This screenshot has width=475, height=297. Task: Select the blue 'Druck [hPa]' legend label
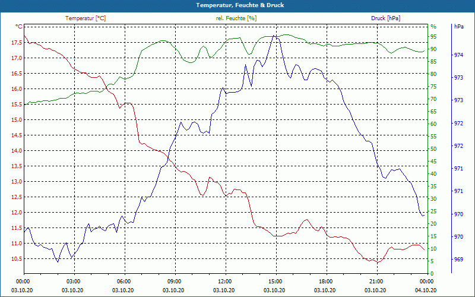pyautogui.click(x=385, y=18)
